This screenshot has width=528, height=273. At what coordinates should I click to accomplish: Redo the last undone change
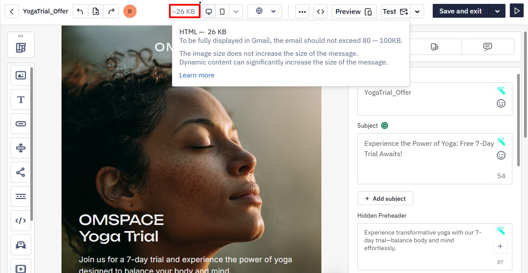click(x=111, y=11)
